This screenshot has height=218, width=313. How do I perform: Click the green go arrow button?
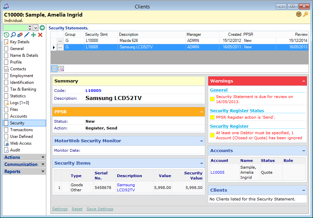pos(42,28)
